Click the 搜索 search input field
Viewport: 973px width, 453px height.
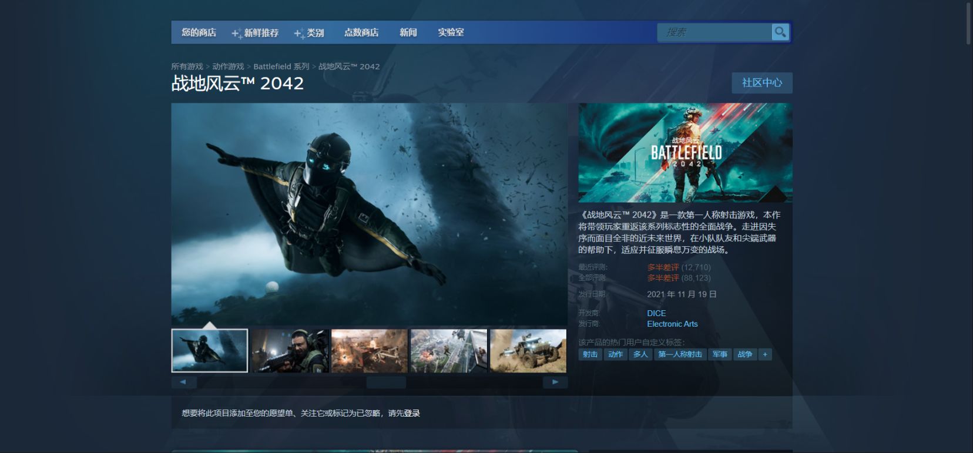[x=714, y=32]
